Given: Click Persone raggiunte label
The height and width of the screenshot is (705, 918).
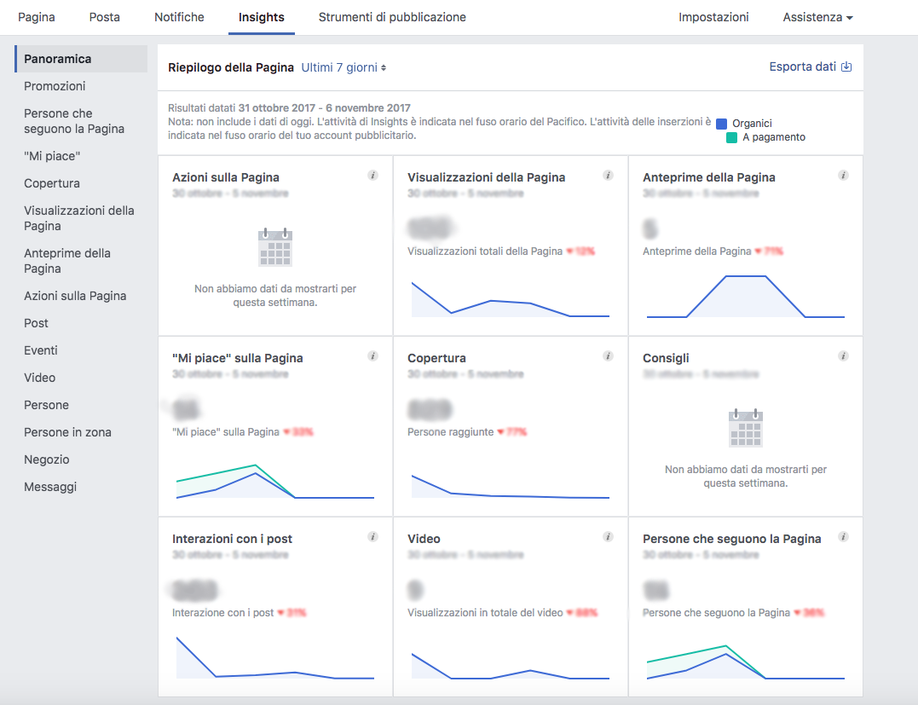Looking at the screenshot, I should pos(451,432).
